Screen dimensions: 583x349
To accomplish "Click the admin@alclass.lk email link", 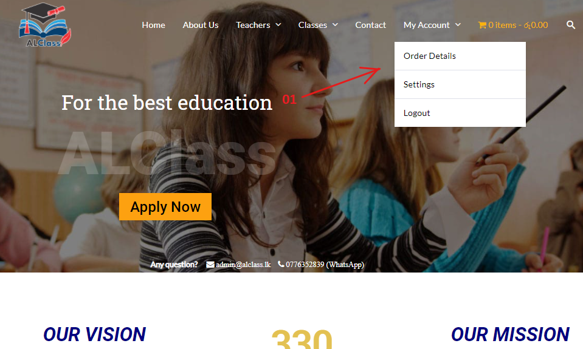I will (x=243, y=265).
